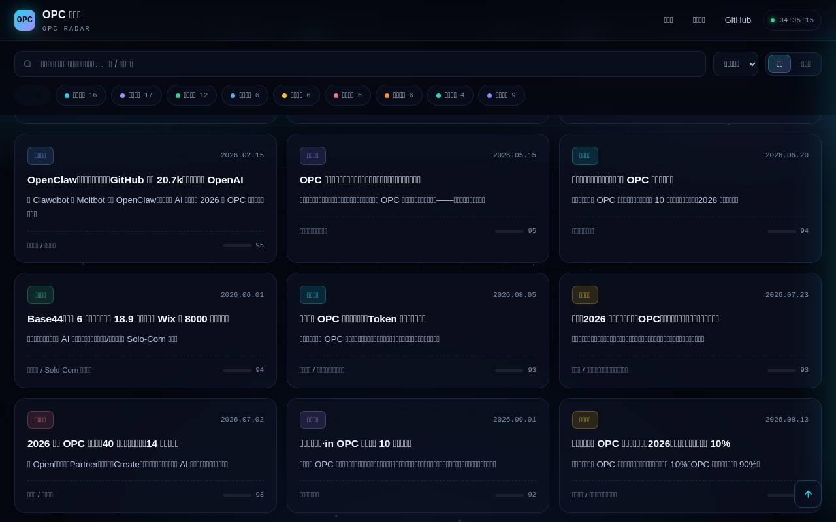This screenshot has height=522, width=836.
Task: Click the date 2026.09.01 on its card
Action: [515, 420]
